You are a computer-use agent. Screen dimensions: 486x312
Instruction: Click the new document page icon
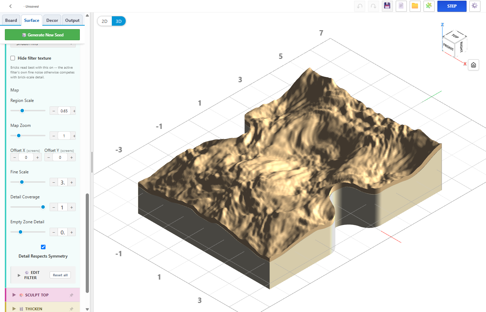401,6
